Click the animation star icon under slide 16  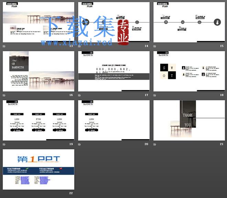[4, 95]
